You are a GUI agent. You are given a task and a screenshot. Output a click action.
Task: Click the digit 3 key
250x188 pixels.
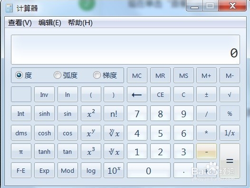point(183,151)
